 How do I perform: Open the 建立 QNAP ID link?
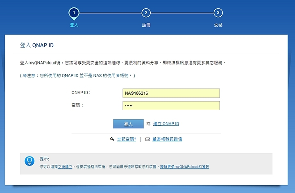click(166, 124)
